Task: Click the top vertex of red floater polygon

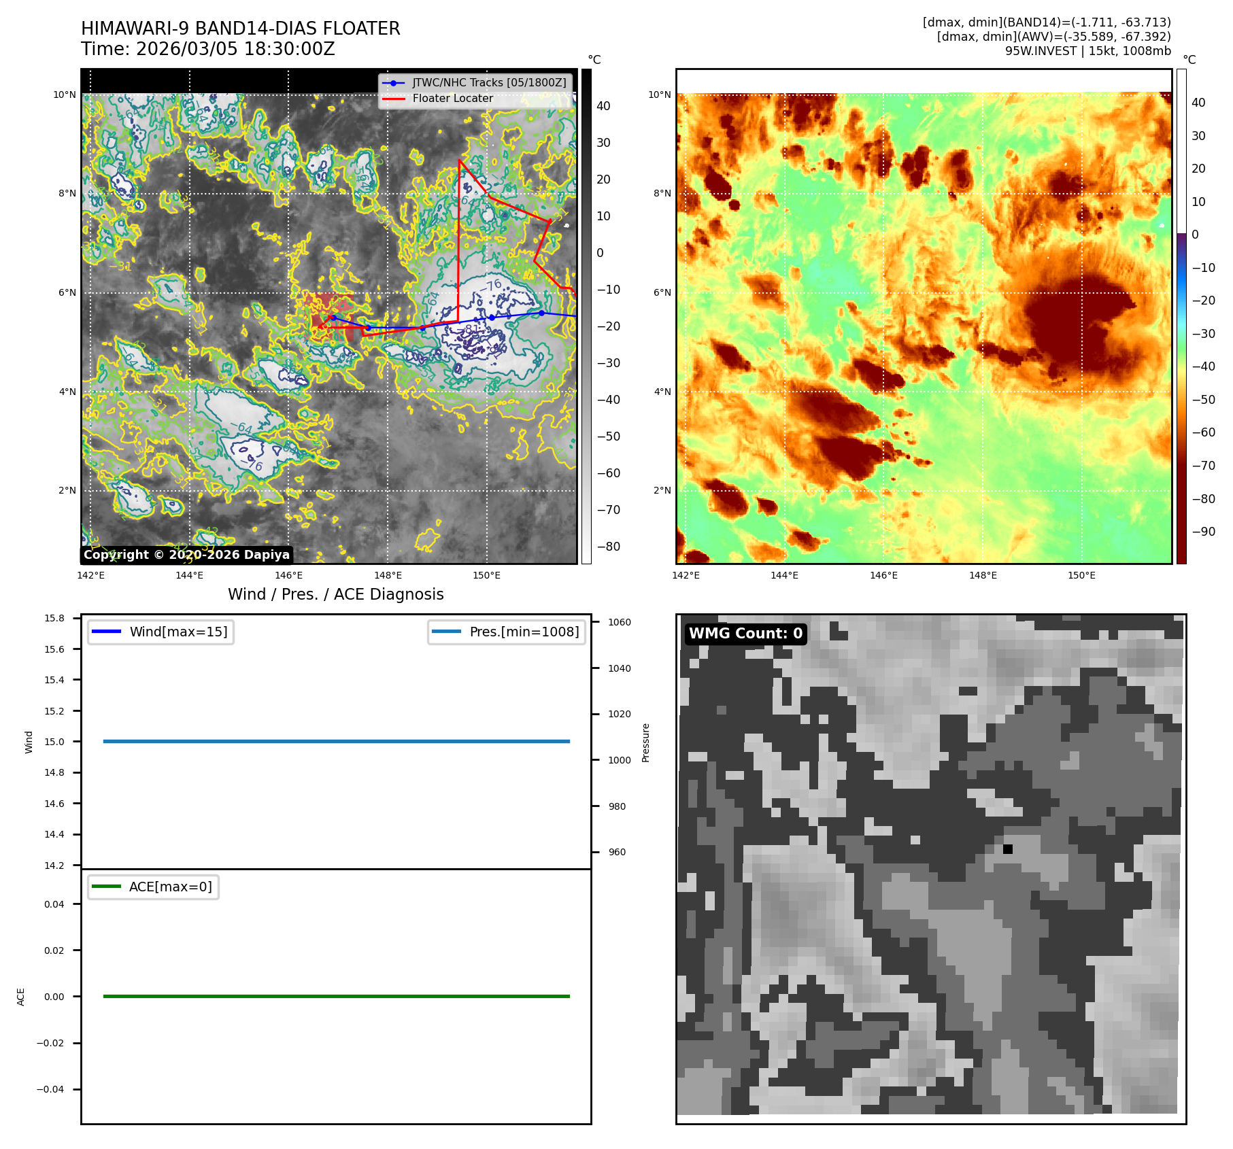Action: pyautogui.click(x=460, y=160)
